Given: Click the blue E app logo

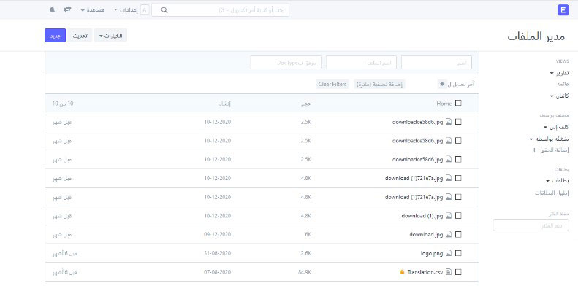Looking at the screenshot, I should (x=563, y=10).
